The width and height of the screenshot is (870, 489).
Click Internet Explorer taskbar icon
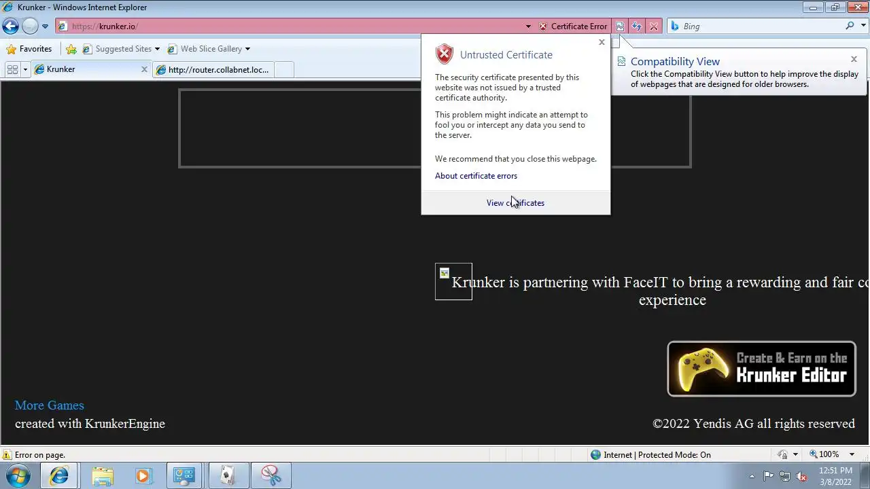click(58, 476)
